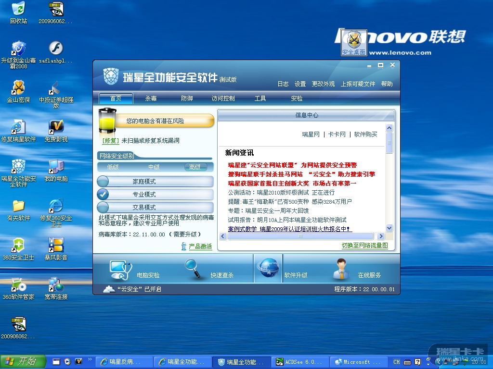Open news 瑞星建云安全网站联盟
Screen dimensions: 493x369
click(x=293, y=165)
